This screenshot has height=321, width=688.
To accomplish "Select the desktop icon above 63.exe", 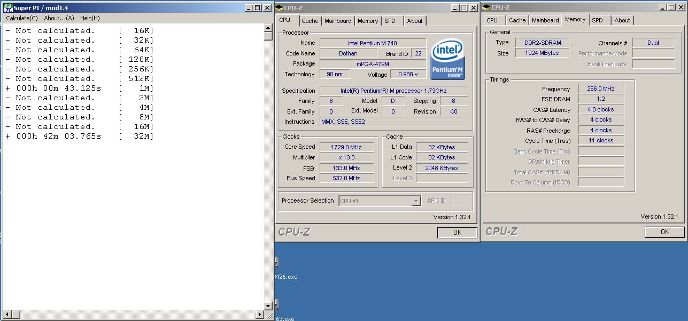I will (276, 305).
